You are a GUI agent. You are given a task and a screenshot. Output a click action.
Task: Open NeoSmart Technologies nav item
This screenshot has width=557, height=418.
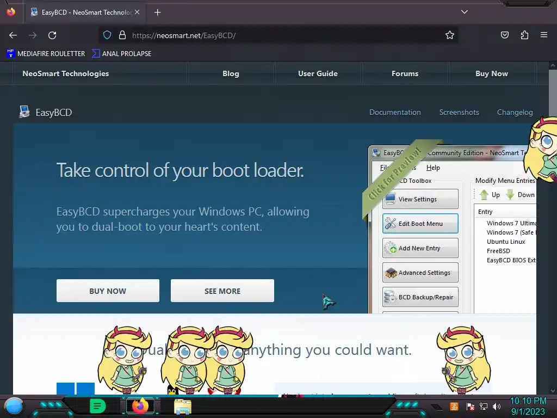66,73
